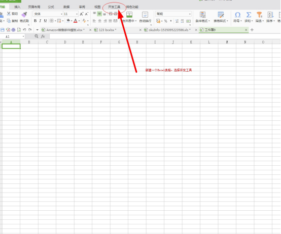Screen dimensions: 281x234
Task: Click the distributed alignment icon
Action: (116, 21)
